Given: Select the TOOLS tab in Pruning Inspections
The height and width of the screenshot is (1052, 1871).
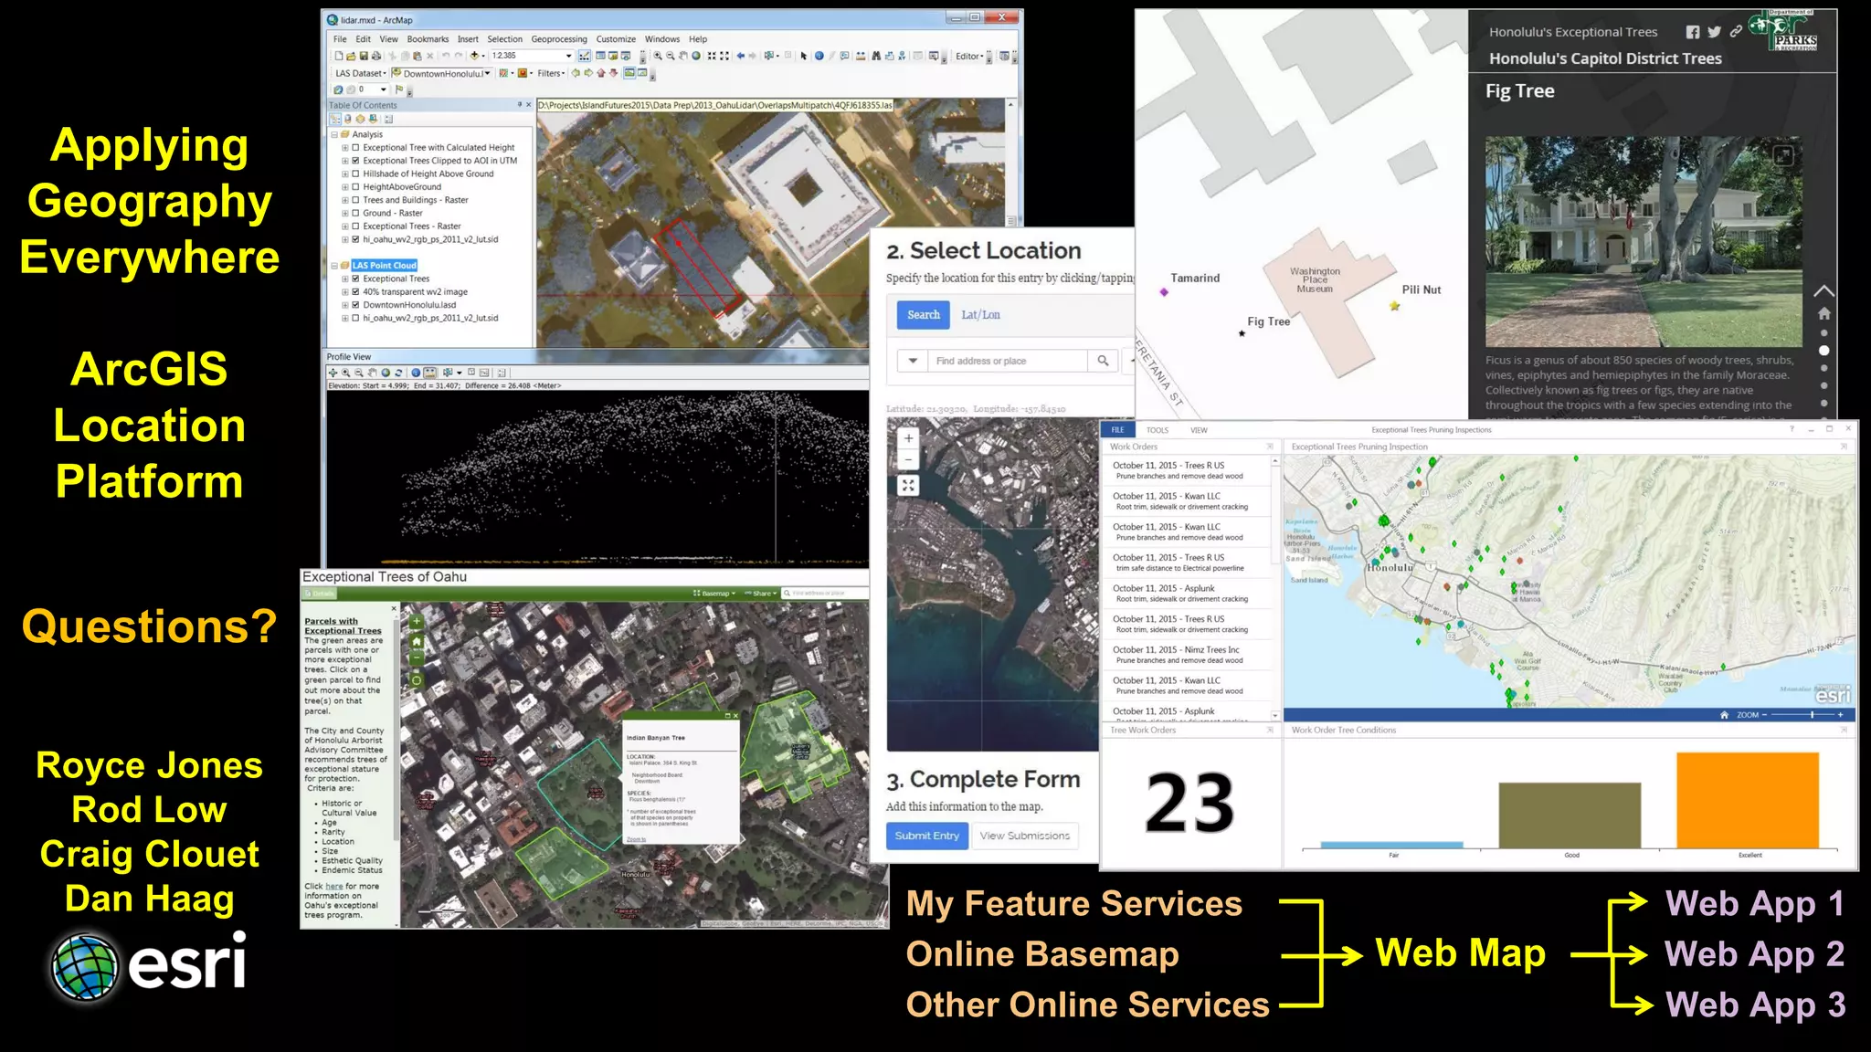Looking at the screenshot, I should pos(1157,430).
